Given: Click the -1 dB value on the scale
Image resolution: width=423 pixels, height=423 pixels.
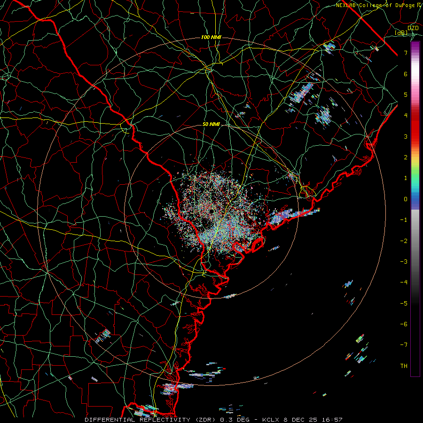Looking at the screenshot, I should (404, 220).
